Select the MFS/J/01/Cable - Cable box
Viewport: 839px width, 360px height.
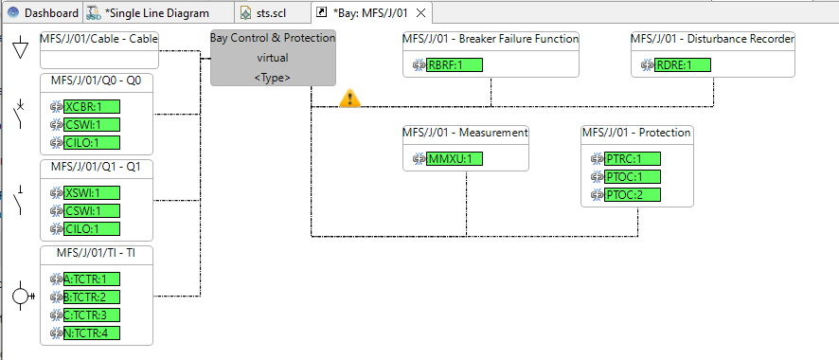[99, 49]
